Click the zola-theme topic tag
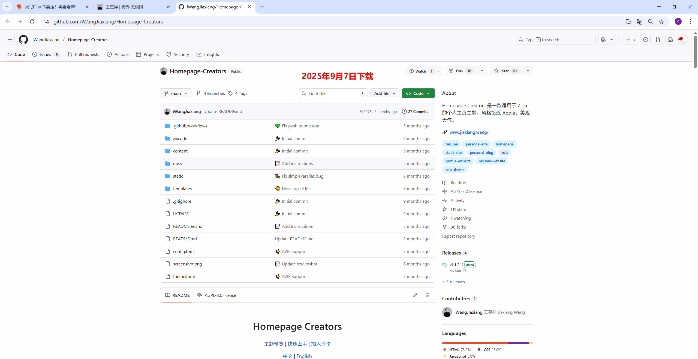The width and height of the screenshot is (698, 359). coord(455,170)
